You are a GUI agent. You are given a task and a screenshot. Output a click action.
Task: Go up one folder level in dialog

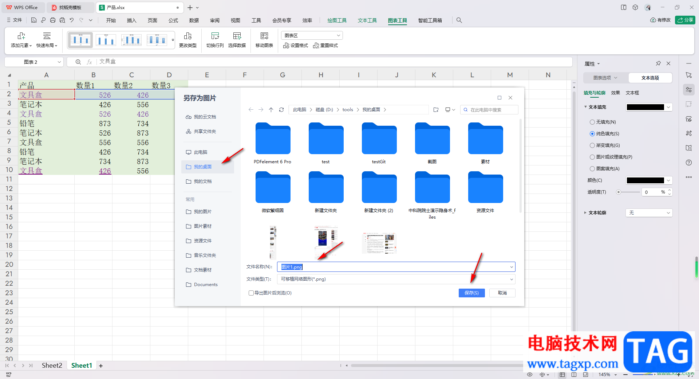tap(271, 110)
